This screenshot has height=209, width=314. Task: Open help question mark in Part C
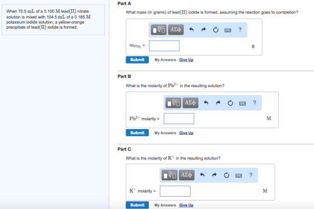[x=251, y=175]
